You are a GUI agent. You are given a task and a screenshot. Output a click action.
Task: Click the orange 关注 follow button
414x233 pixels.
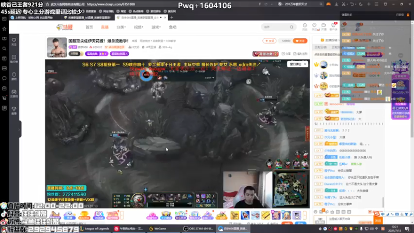[x=300, y=41]
